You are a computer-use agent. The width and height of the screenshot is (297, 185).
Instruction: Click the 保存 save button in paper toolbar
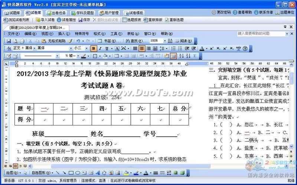[84, 20]
